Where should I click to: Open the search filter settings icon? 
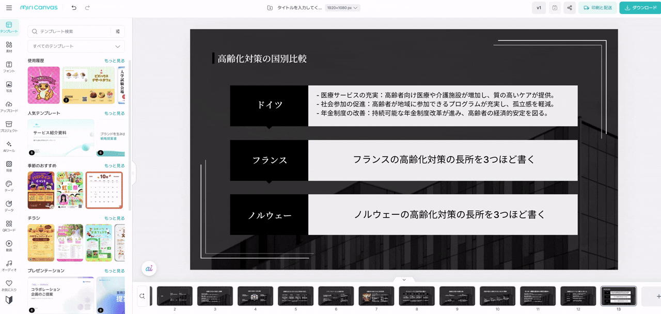tap(118, 32)
